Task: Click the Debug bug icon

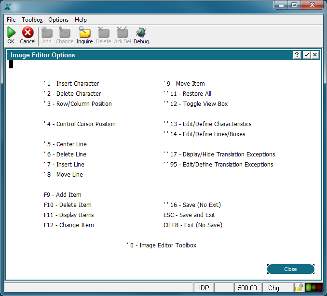Action: click(x=141, y=32)
